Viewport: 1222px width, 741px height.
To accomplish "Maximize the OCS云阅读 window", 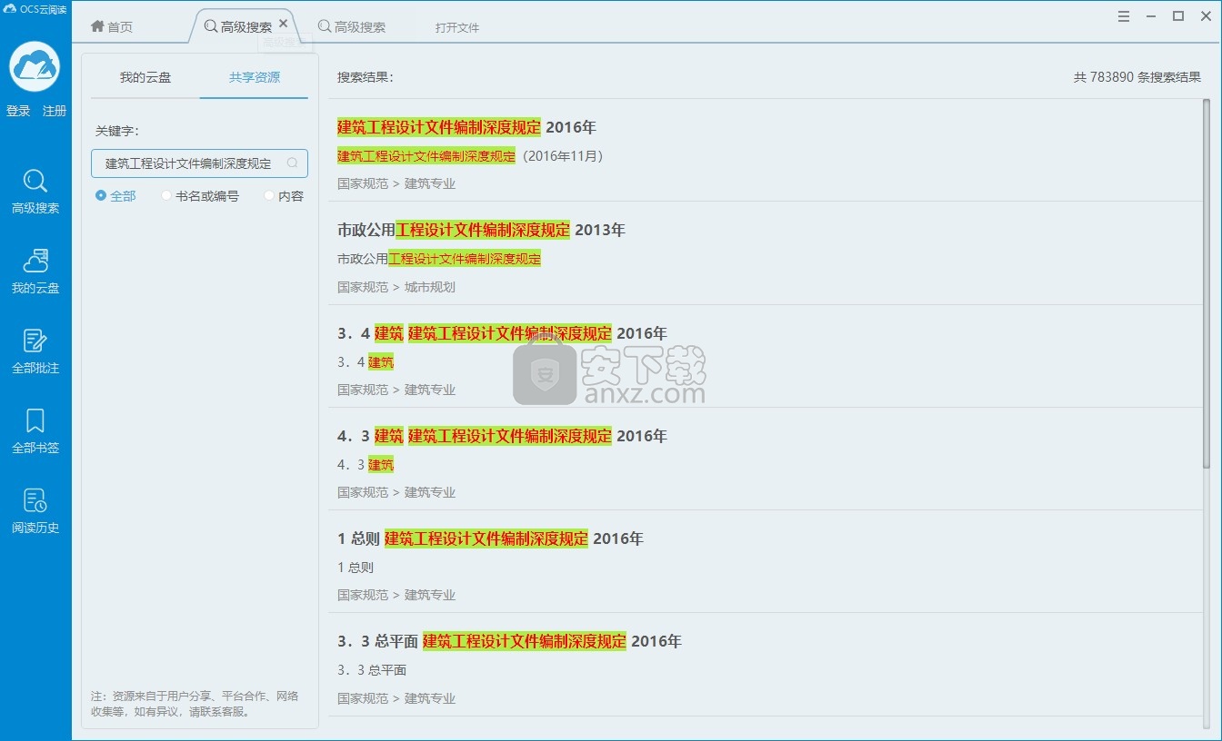I will (x=1178, y=16).
